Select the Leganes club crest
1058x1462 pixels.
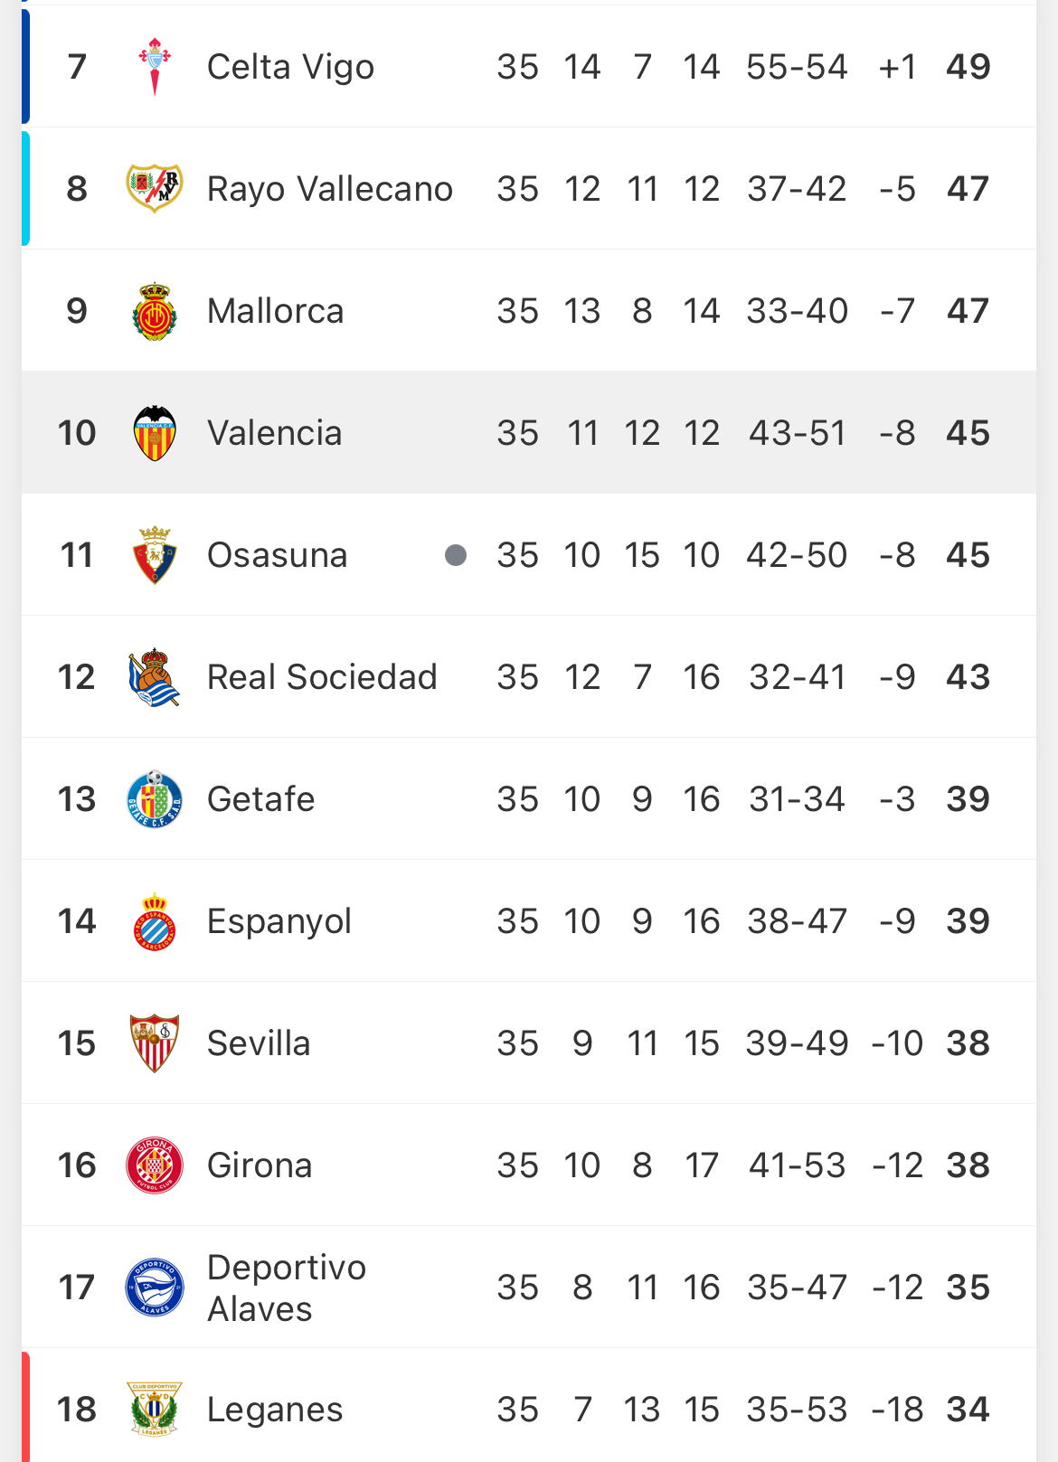click(155, 1409)
